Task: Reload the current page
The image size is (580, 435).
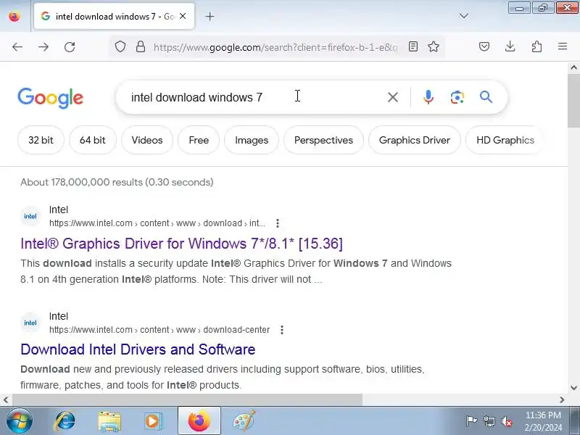Action: [x=70, y=47]
